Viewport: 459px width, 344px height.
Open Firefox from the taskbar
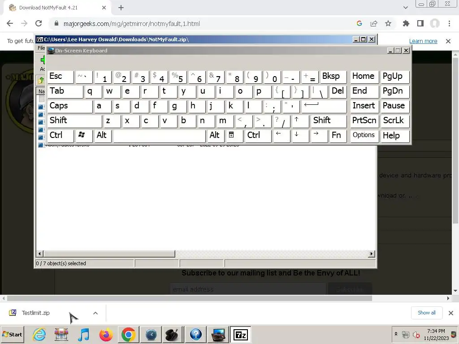click(x=106, y=334)
